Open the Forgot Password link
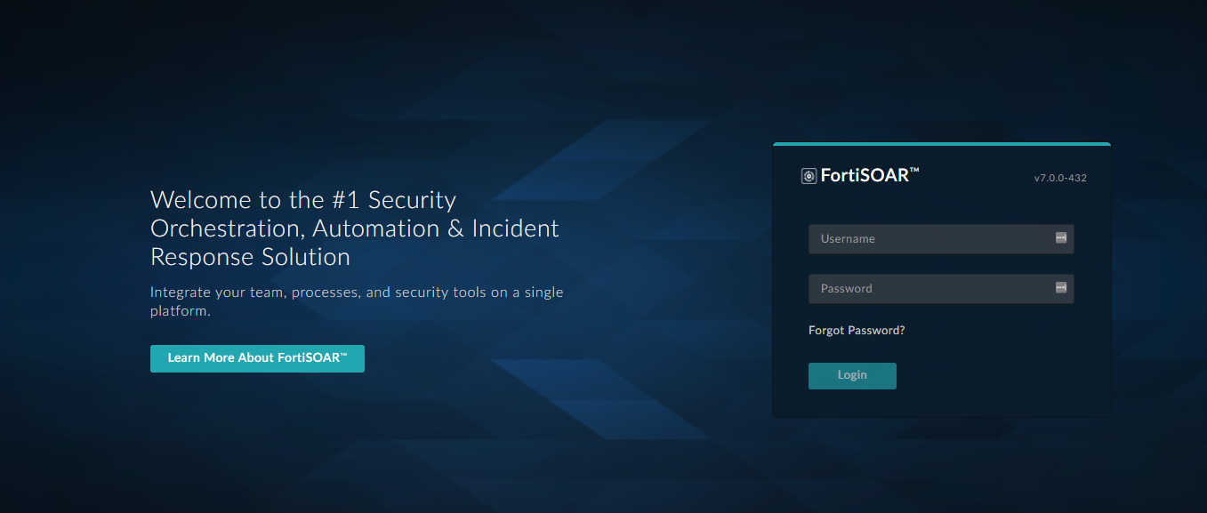 (x=856, y=330)
